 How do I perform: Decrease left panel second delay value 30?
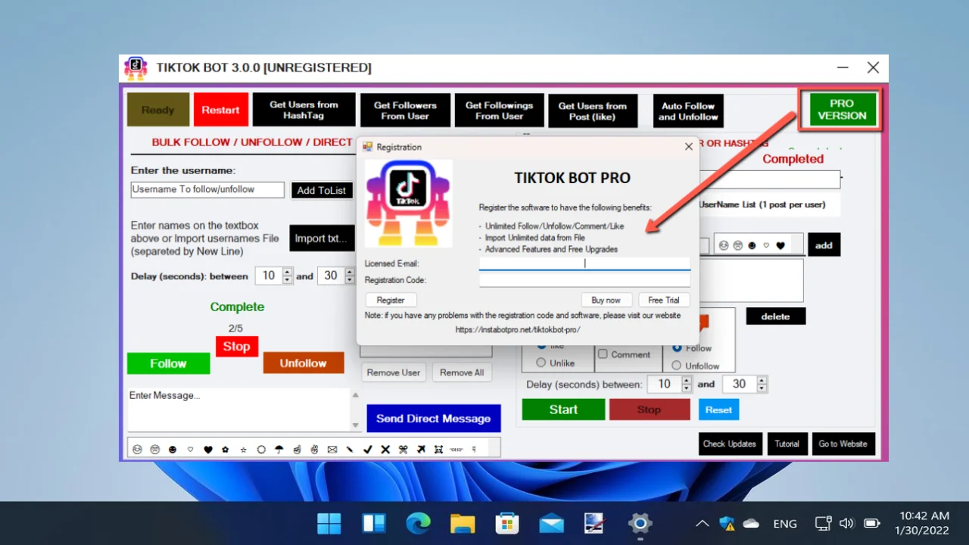pyautogui.click(x=349, y=280)
